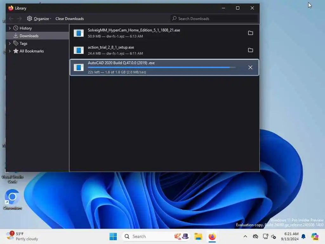Screen dimensions: 325x244
Task: Focus the Search Downloads field
Action: click(x=214, y=18)
